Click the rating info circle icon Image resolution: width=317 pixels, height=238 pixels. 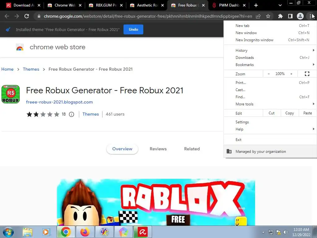pos(72,114)
